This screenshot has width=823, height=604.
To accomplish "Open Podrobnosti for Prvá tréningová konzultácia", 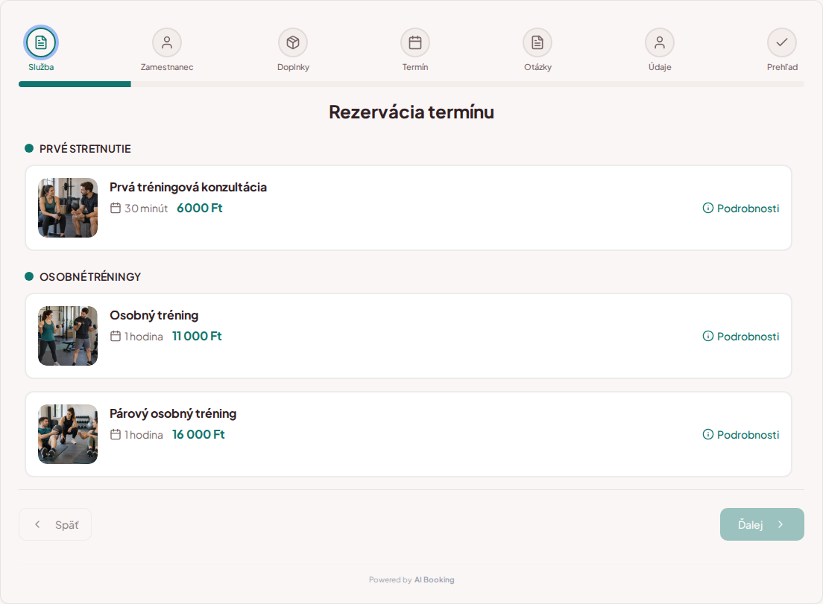I will pyautogui.click(x=740, y=208).
